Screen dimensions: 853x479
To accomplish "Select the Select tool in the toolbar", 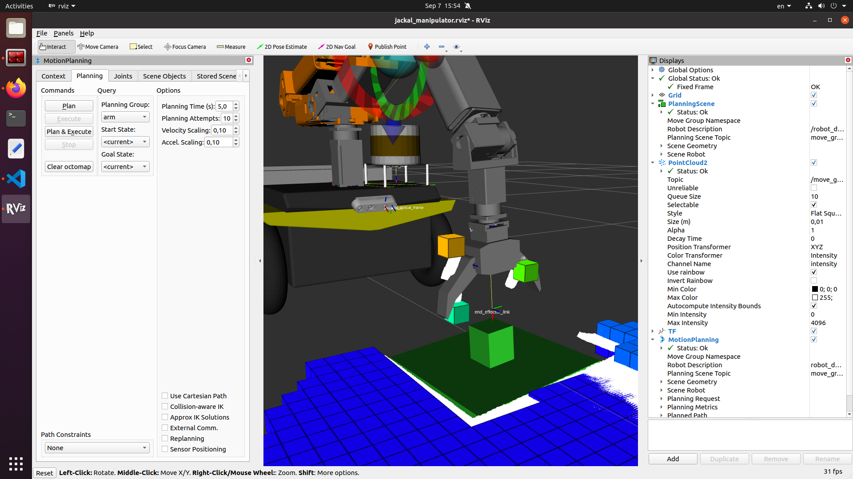I will pos(141,47).
